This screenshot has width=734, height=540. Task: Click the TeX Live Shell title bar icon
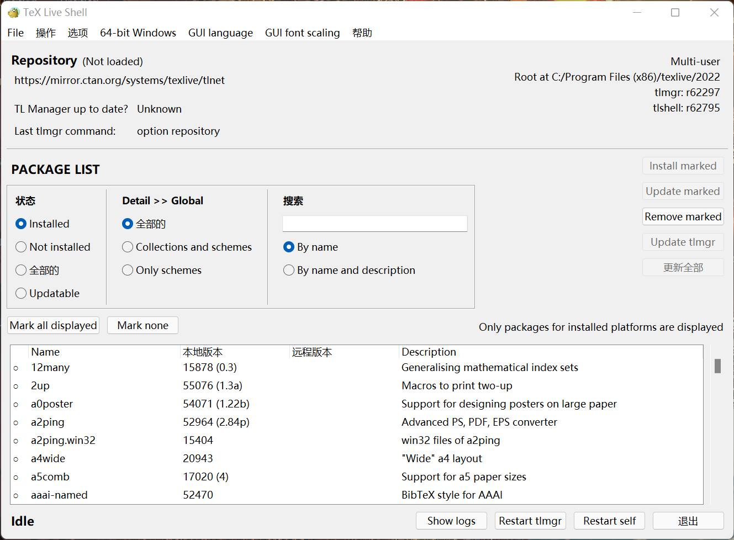pyautogui.click(x=13, y=12)
